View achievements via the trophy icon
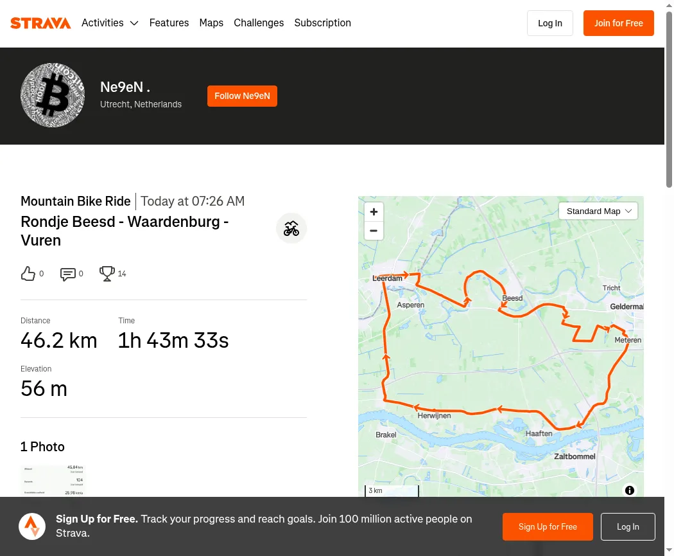This screenshot has width=674, height=556. point(107,274)
